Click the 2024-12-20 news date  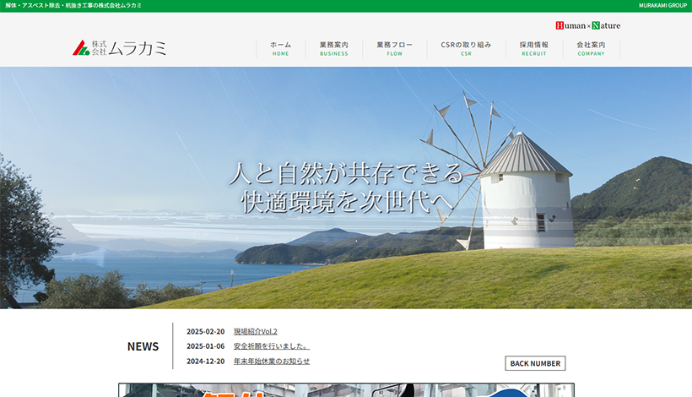[205, 362]
